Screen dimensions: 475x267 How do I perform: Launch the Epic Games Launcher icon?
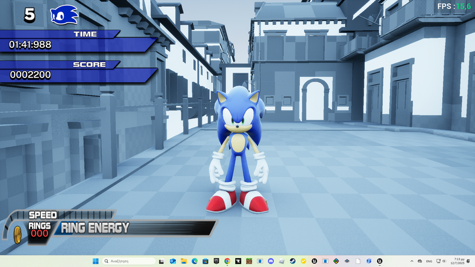[216, 261]
